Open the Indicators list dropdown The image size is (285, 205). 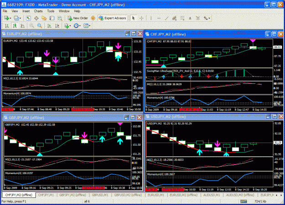click(67, 26)
